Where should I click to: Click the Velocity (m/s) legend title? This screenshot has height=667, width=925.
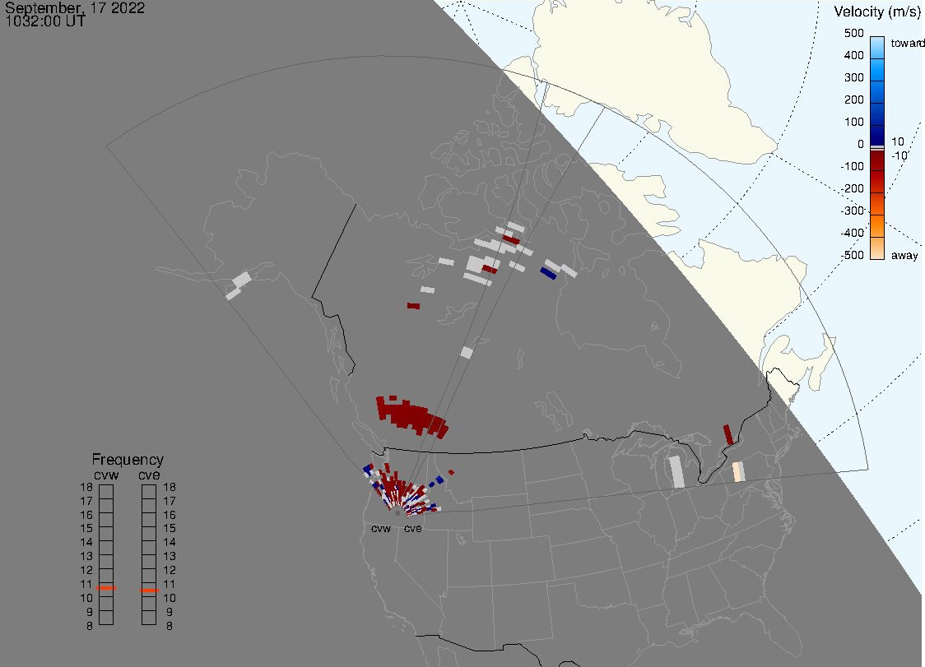point(876,12)
